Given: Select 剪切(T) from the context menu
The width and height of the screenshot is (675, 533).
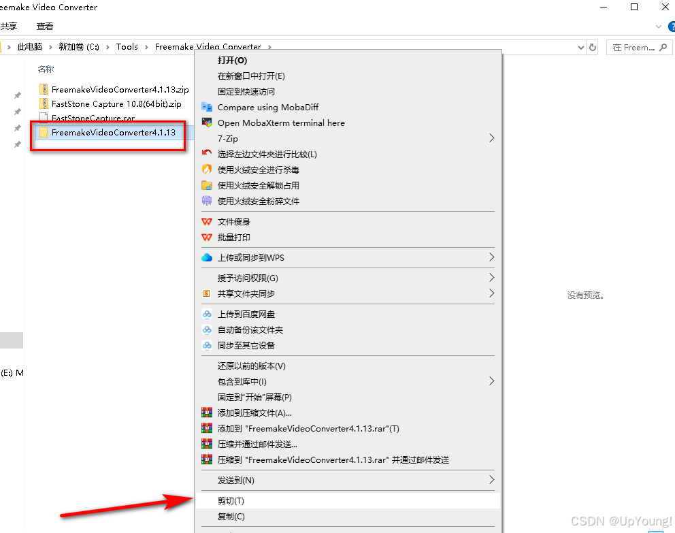Looking at the screenshot, I should (x=348, y=501).
